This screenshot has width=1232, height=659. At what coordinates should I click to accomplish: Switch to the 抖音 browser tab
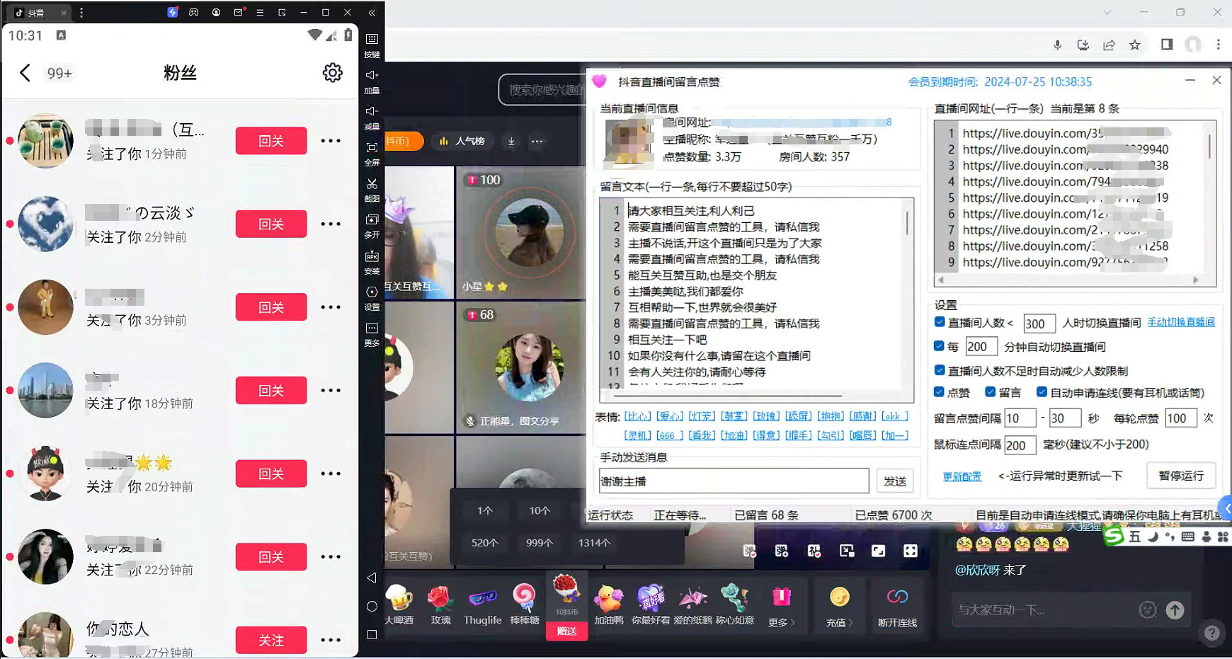35,12
